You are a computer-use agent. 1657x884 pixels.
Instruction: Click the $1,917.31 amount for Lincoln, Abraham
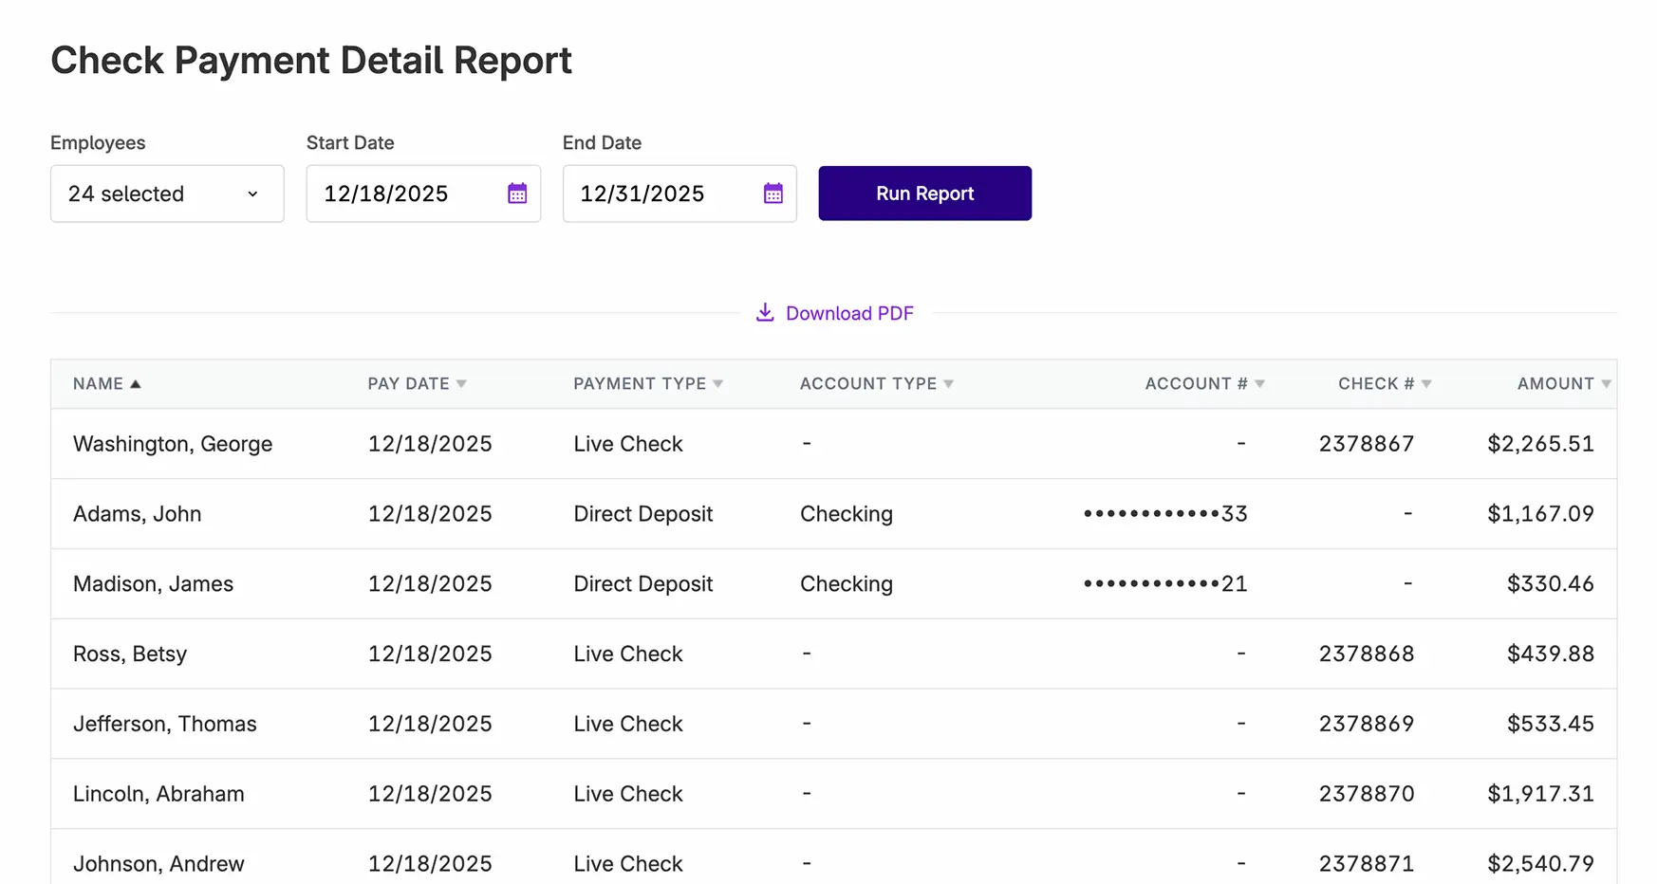[1540, 794]
